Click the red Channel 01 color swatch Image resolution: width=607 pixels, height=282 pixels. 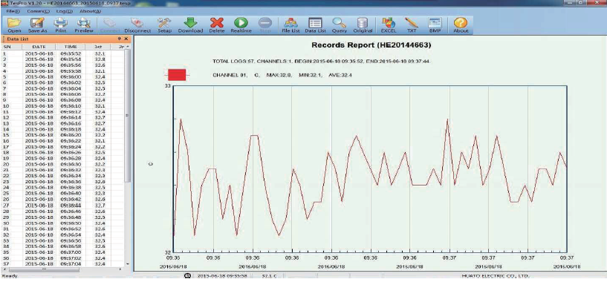(177, 75)
